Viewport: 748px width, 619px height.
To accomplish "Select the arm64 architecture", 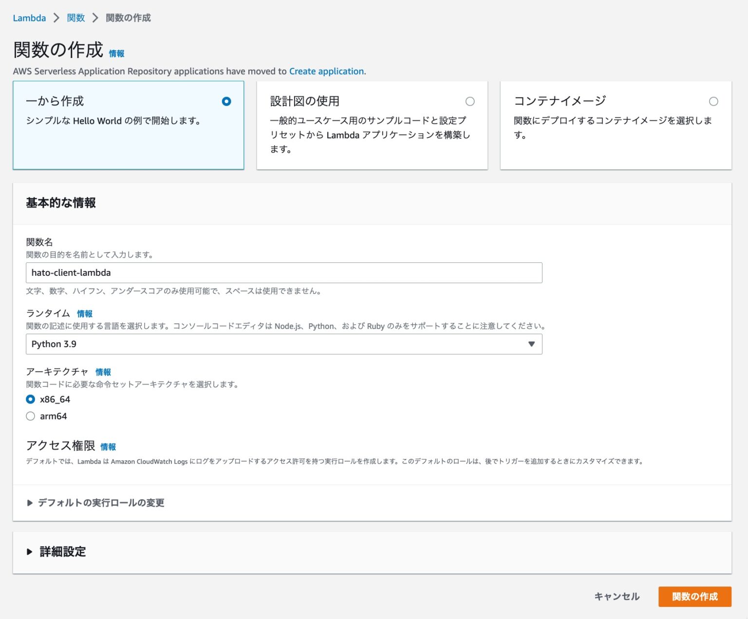I will pyautogui.click(x=30, y=416).
